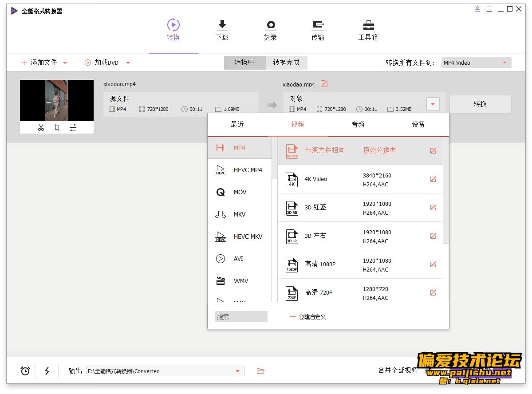
Task: Open the 传输 transfer section
Action: point(318,30)
